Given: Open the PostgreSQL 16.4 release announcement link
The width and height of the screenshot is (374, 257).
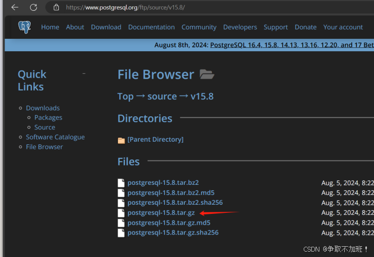Looking at the screenshot, I should tap(292, 45).
